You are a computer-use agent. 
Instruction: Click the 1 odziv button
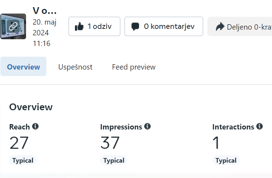94,26
